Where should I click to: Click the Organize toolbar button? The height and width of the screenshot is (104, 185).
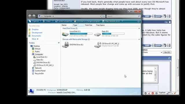point(35,21)
